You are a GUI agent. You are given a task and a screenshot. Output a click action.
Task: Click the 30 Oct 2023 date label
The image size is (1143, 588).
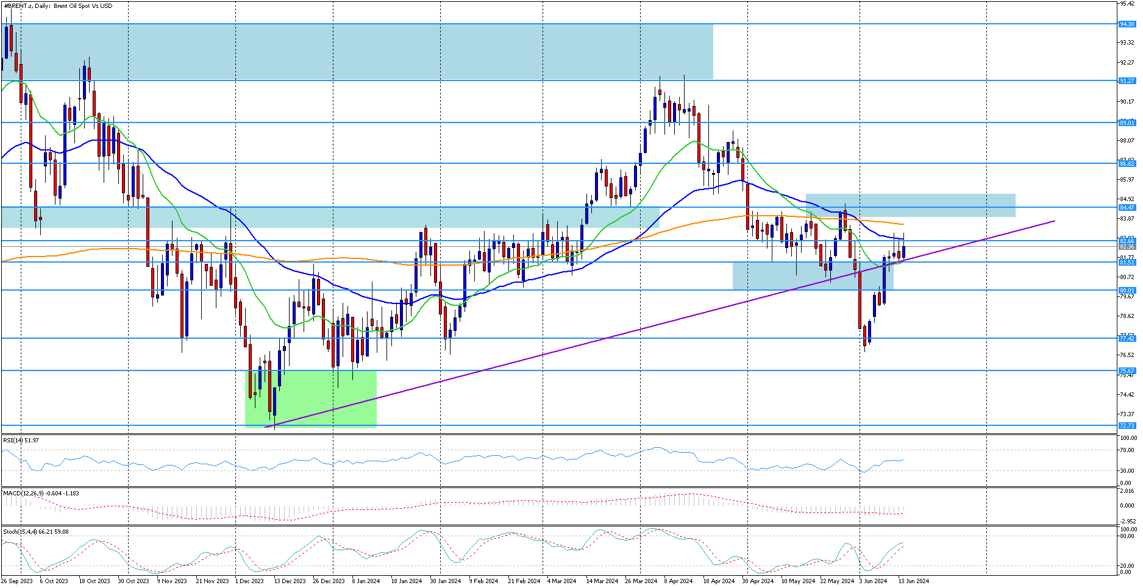pos(134,581)
